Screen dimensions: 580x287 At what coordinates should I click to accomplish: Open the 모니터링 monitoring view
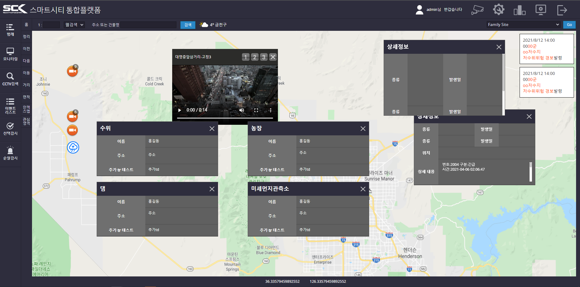click(10, 54)
